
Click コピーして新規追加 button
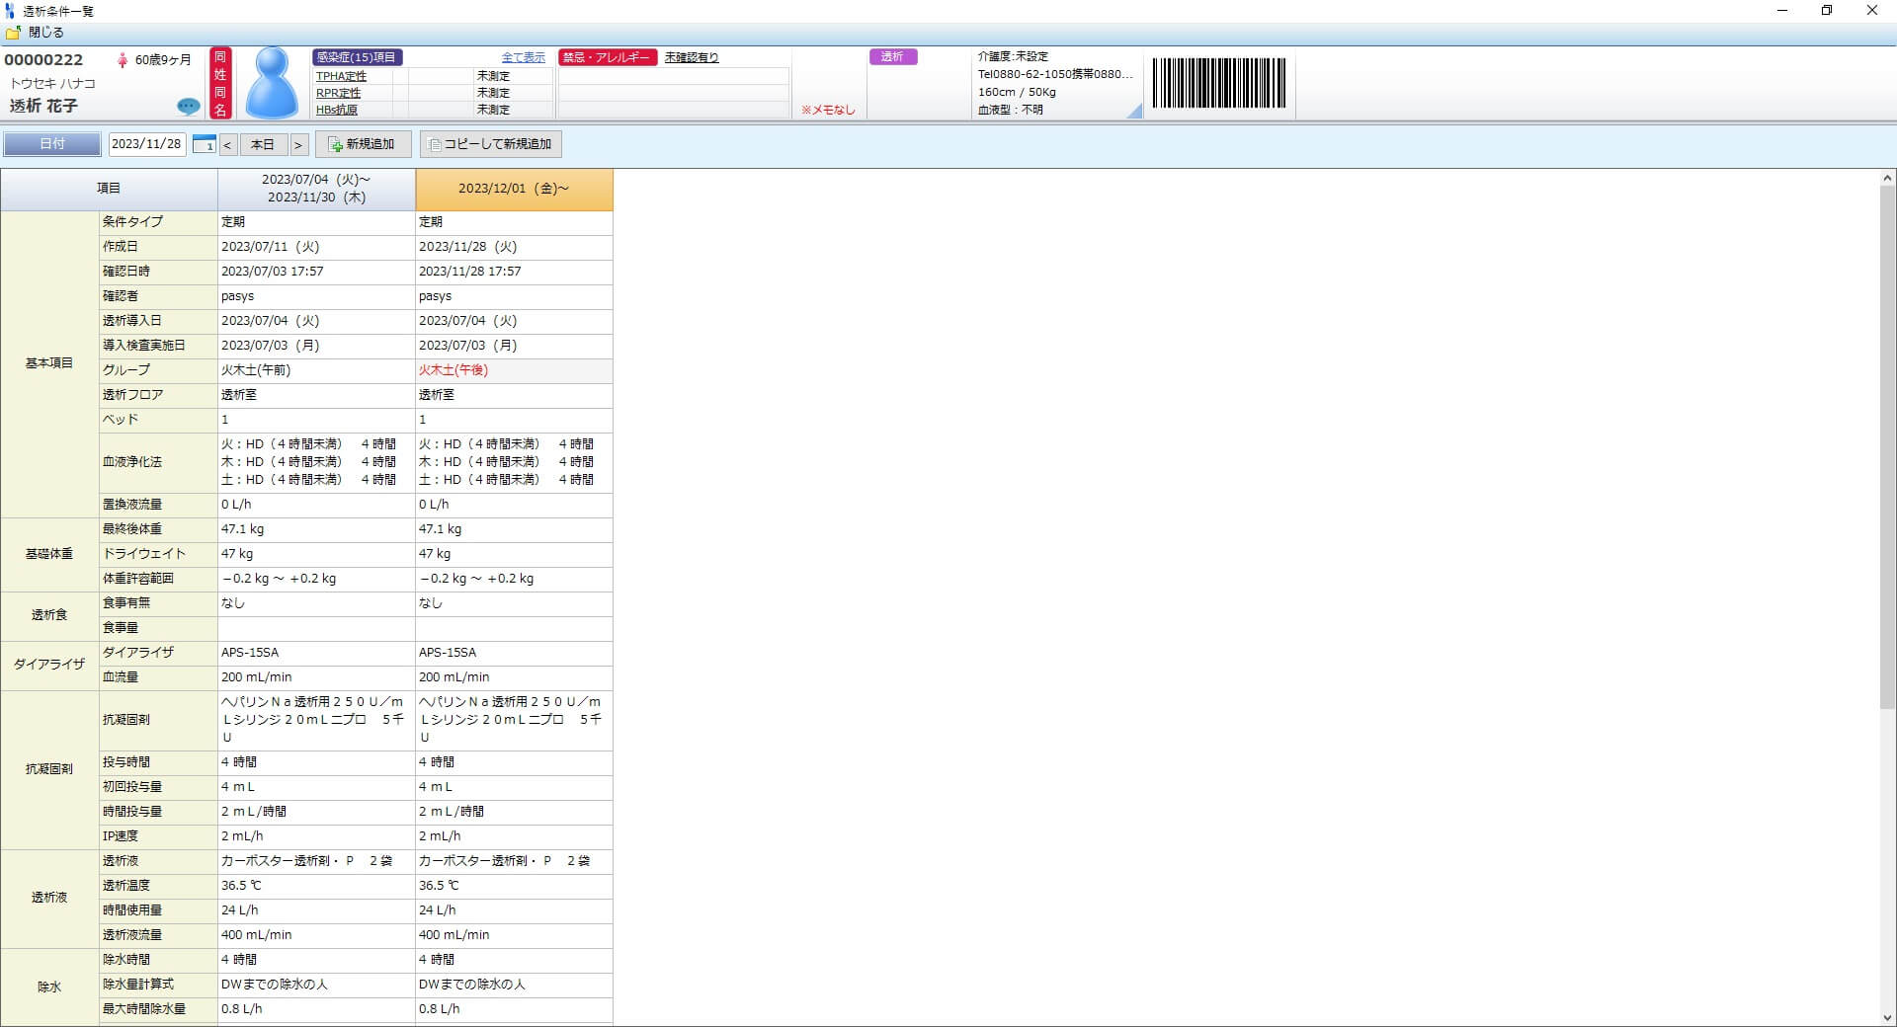(x=490, y=144)
